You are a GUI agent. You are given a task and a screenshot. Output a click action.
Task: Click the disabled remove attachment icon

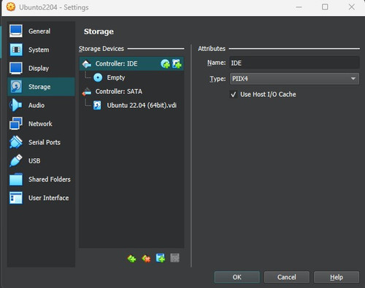[174, 258]
